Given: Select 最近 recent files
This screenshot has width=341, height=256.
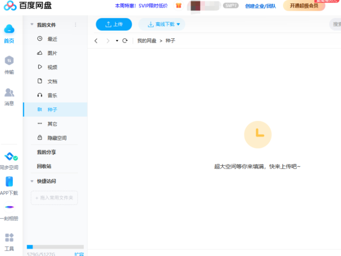Looking at the screenshot, I should tap(55, 39).
